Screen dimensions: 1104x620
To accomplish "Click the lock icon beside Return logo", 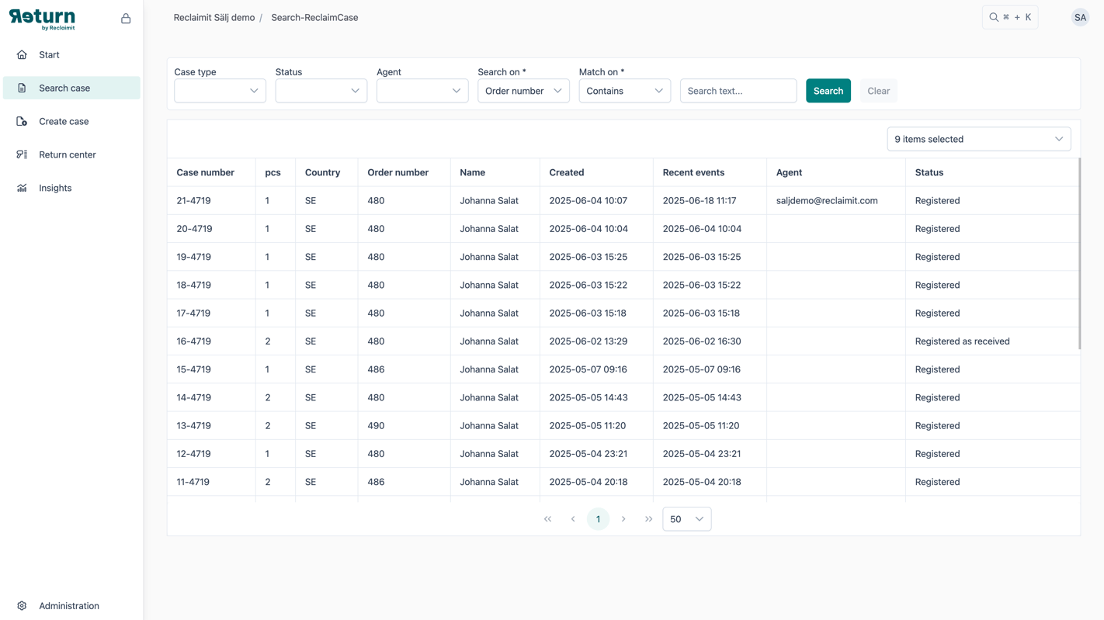I will click(x=126, y=19).
